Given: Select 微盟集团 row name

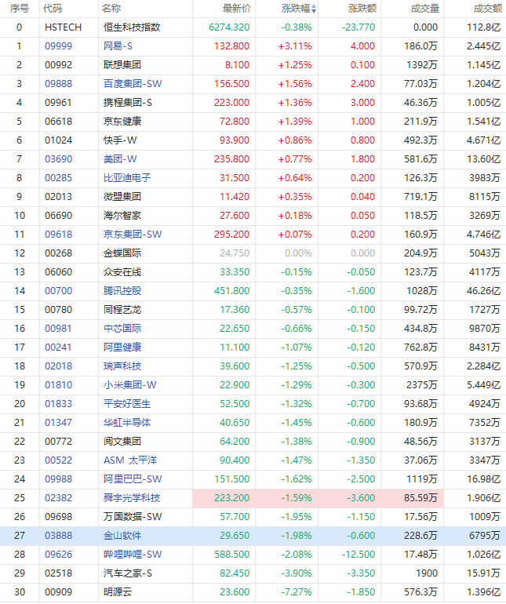Looking at the screenshot, I should (122, 197).
